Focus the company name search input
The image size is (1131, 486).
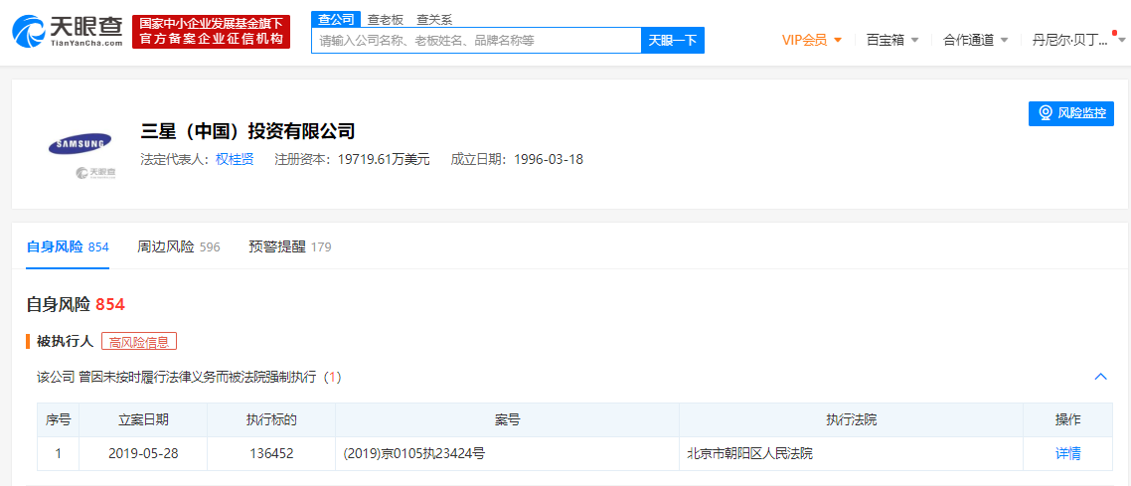click(476, 41)
